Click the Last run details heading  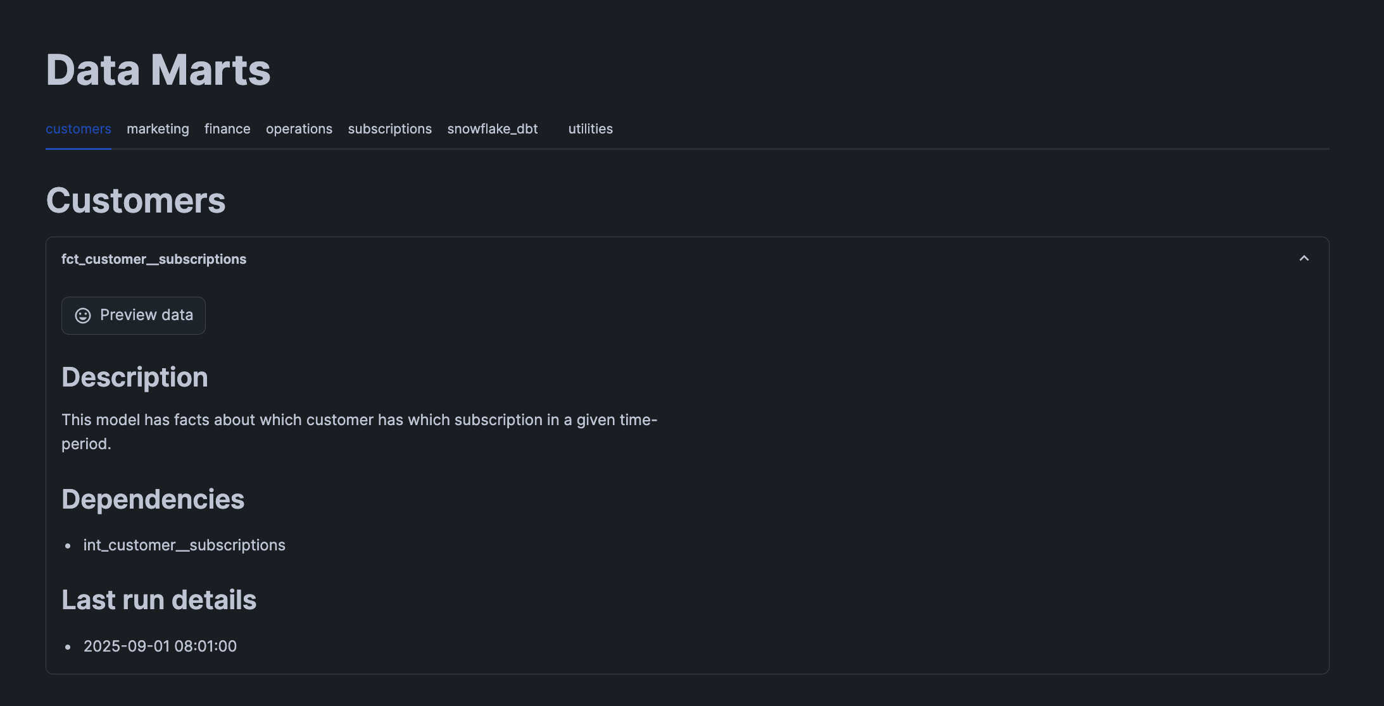click(x=158, y=600)
